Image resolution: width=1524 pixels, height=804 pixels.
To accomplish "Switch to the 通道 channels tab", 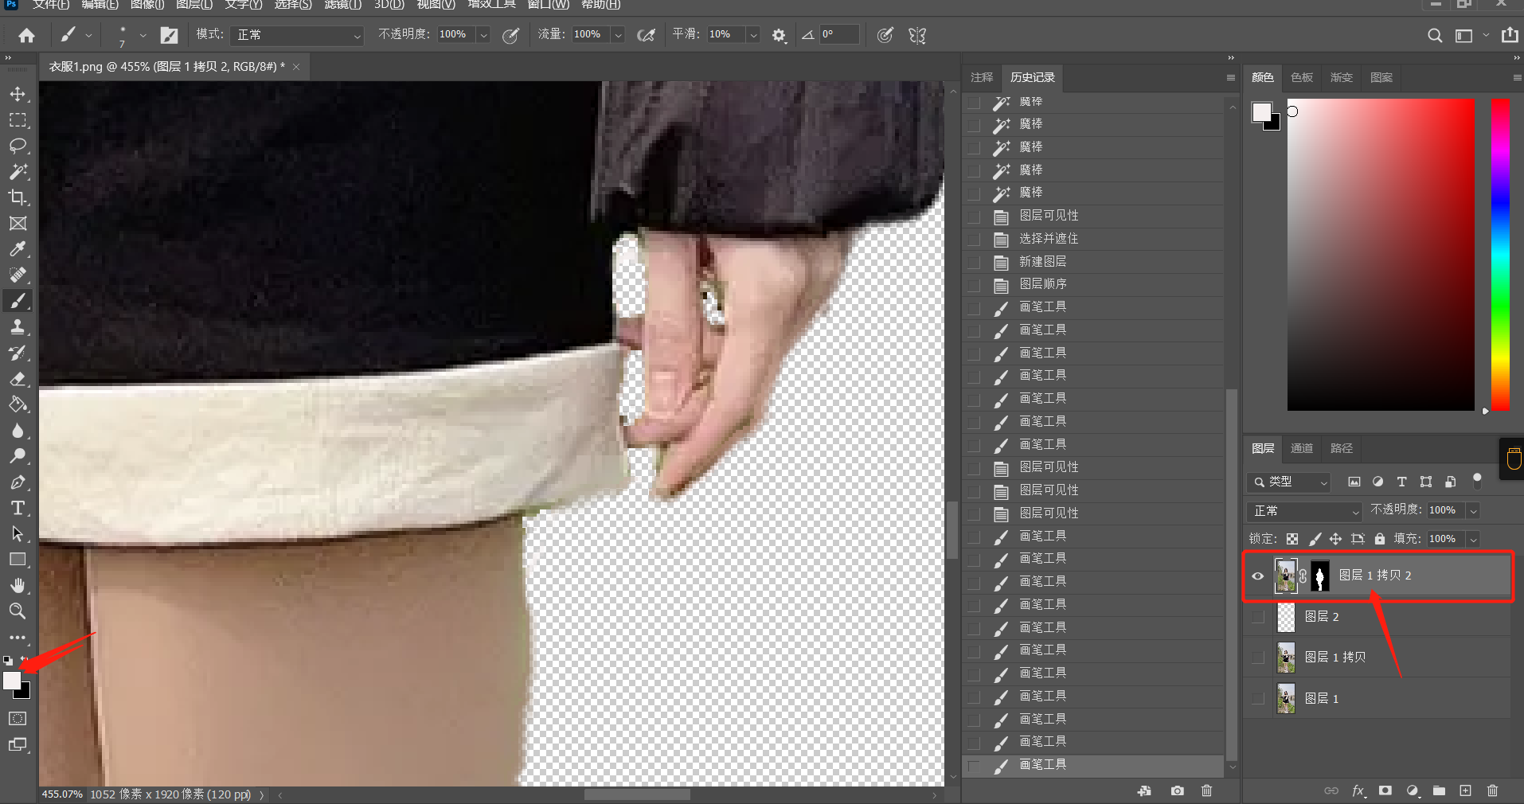I will coord(1302,448).
